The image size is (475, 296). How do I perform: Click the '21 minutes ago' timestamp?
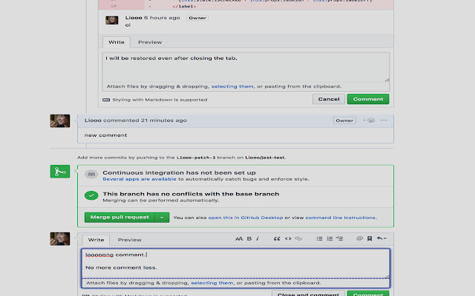[163, 120]
